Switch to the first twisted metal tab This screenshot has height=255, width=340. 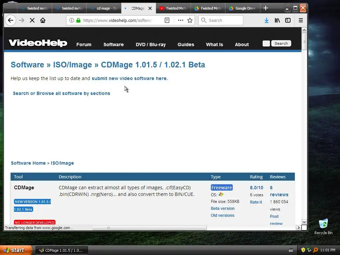[x=35, y=8]
